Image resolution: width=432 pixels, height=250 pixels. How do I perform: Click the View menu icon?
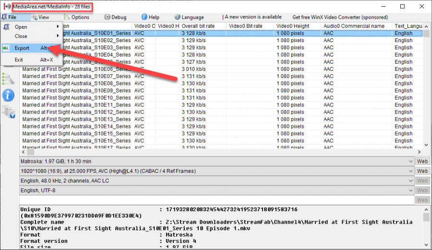[x=34, y=17]
